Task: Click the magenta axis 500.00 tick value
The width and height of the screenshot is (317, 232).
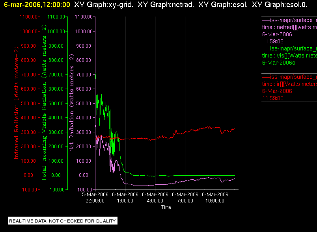Action: [84, 103]
